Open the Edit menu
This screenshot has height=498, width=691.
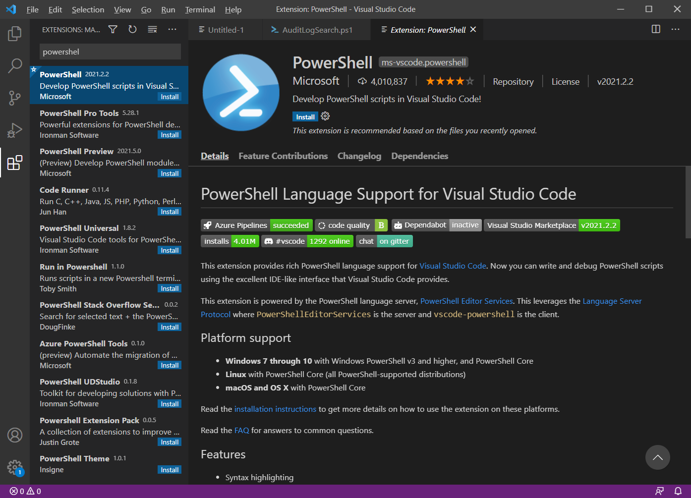[56, 9]
